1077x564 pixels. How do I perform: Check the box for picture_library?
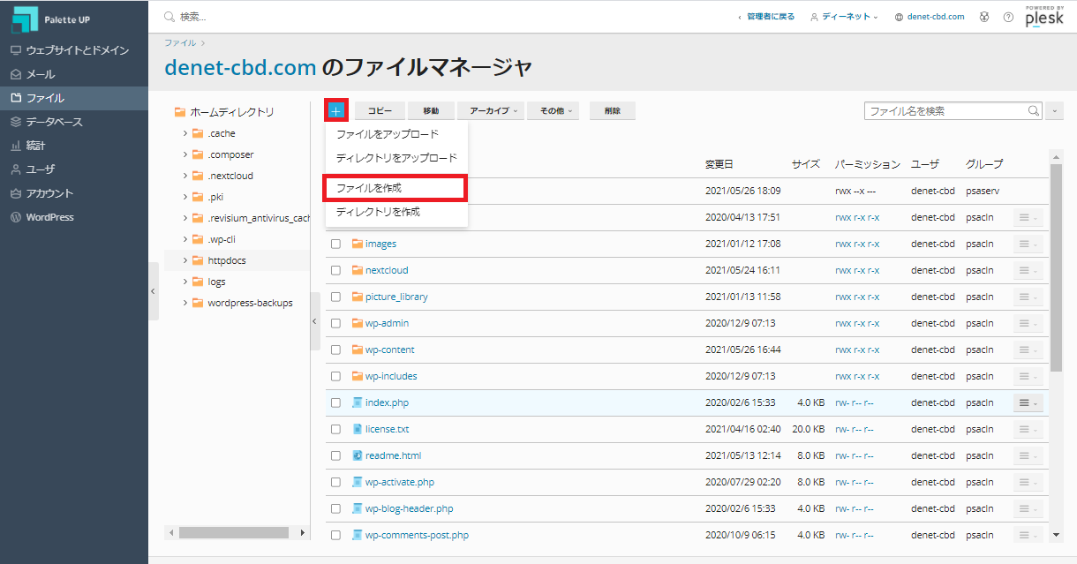(x=335, y=297)
